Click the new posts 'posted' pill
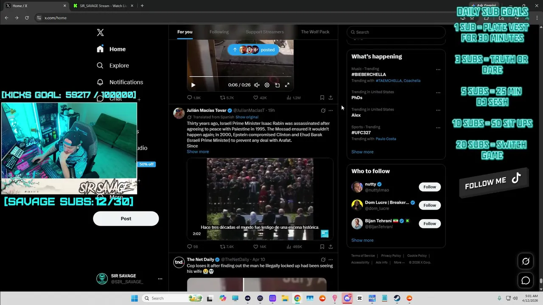Image resolution: width=543 pixels, height=305 pixels. point(254,50)
